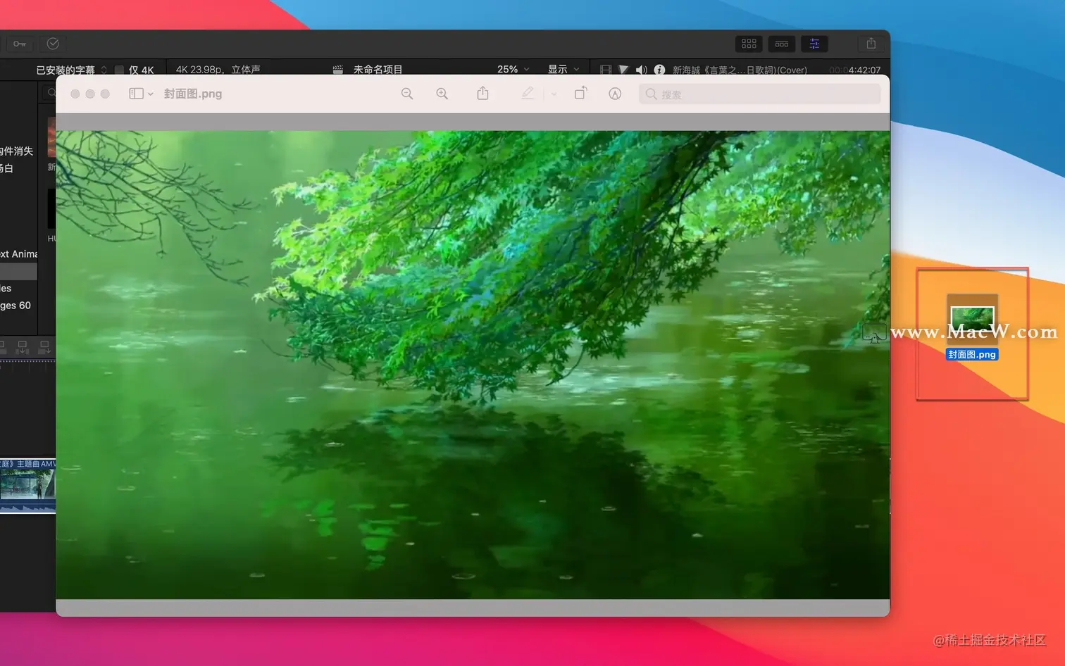The height and width of the screenshot is (666, 1065).
Task: Show browser grid icon in Final Cut toolbar
Action: pos(749,44)
